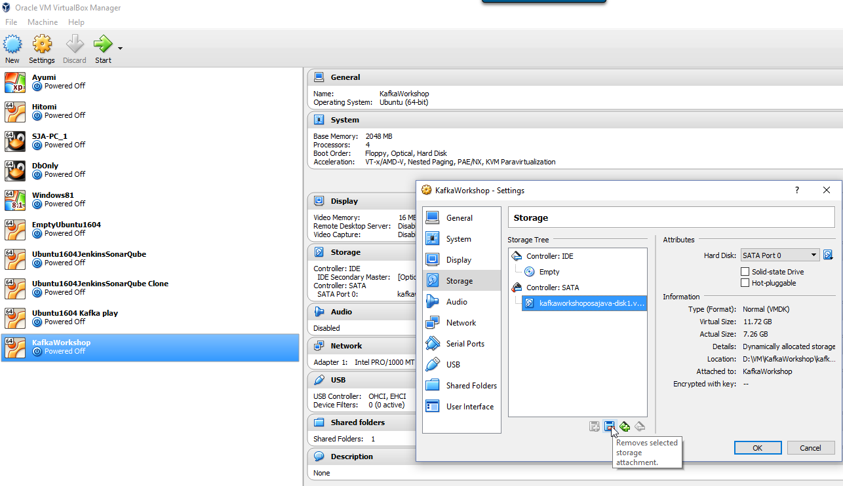
Task: Enable the Hot-pluggable checkbox
Action: pos(745,283)
